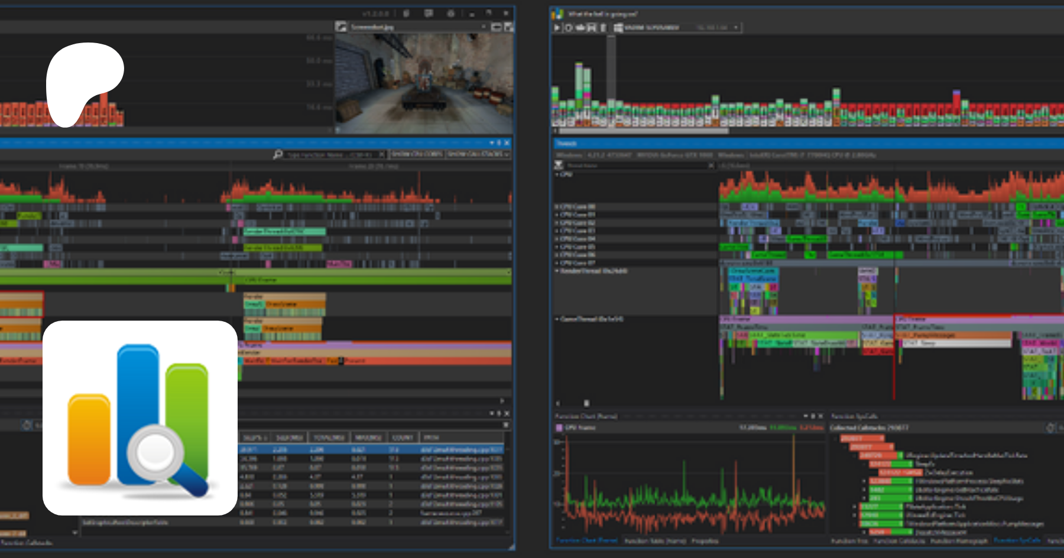The height and width of the screenshot is (558, 1064).
Task: Expand the CPU Core 00 row
Action: tap(557, 207)
